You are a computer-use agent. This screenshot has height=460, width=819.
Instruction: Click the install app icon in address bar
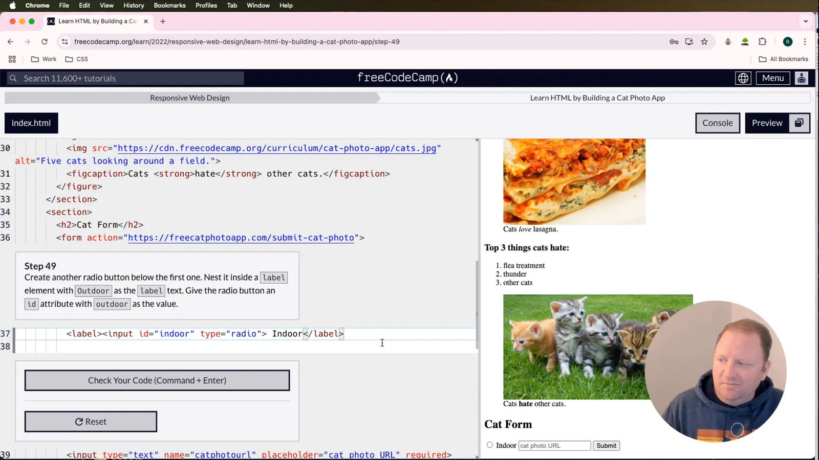(x=689, y=42)
